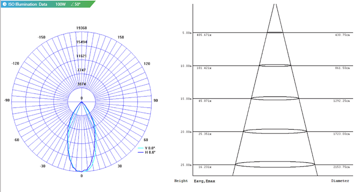Click the cyan V 0.0° legend line
Image resolution: width=354 pixels, height=192 pixels.
coord(141,148)
